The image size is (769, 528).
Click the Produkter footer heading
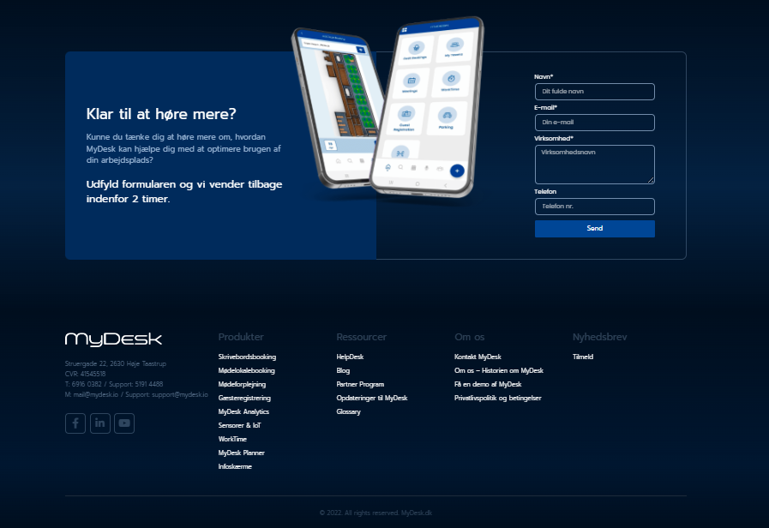241,338
